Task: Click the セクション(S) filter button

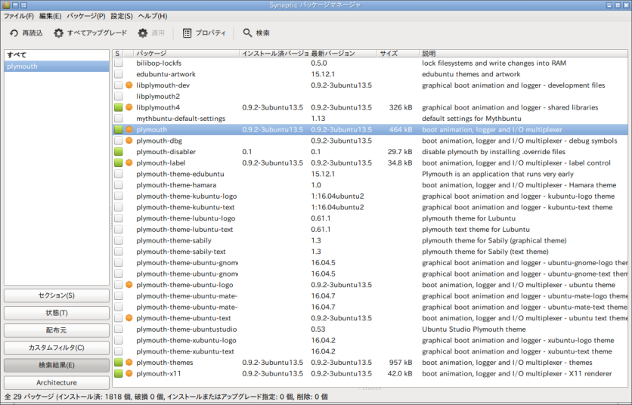Action: click(57, 295)
